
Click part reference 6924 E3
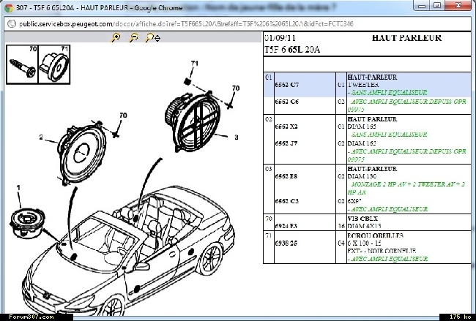[286, 226]
